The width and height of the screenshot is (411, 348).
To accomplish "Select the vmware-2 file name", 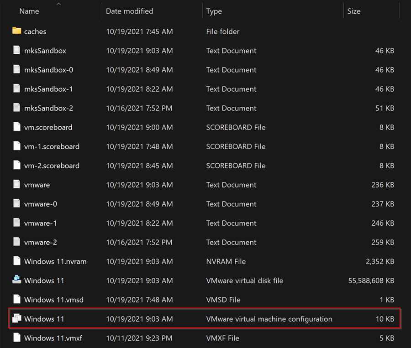I will coord(40,242).
